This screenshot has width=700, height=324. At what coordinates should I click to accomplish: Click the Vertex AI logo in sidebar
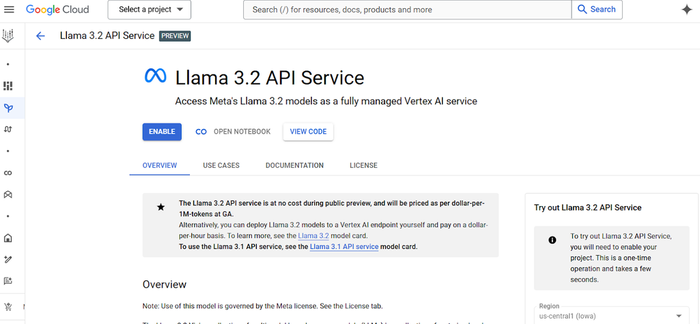coord(8,35)
